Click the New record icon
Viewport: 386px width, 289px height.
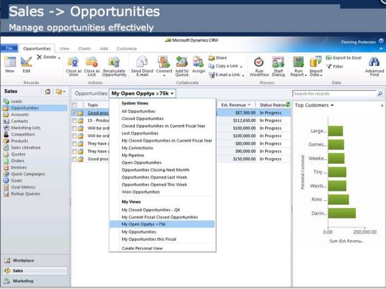click(10, 62)
